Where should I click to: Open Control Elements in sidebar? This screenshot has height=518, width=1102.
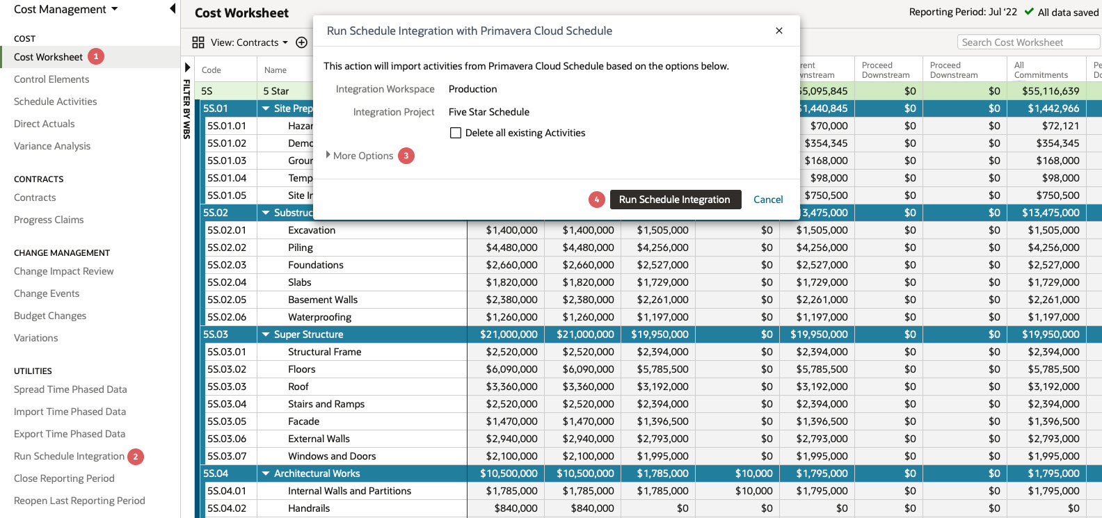[51, 79]
